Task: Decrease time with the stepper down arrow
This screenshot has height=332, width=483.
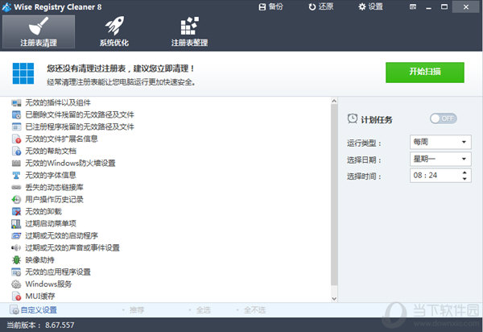Action: coord(464,178)
